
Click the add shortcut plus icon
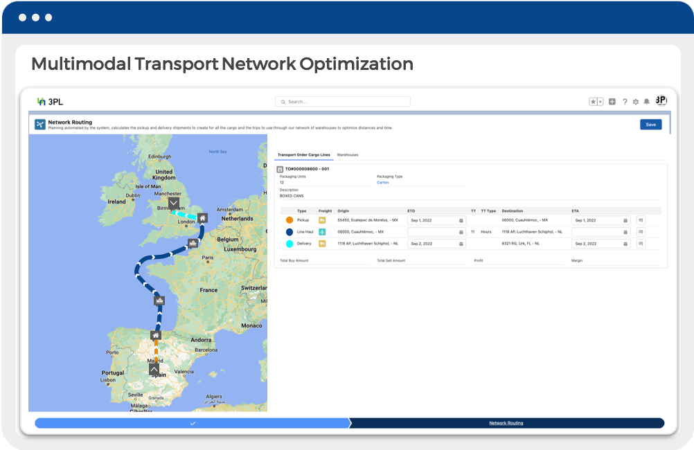click(x=611, y=101)
